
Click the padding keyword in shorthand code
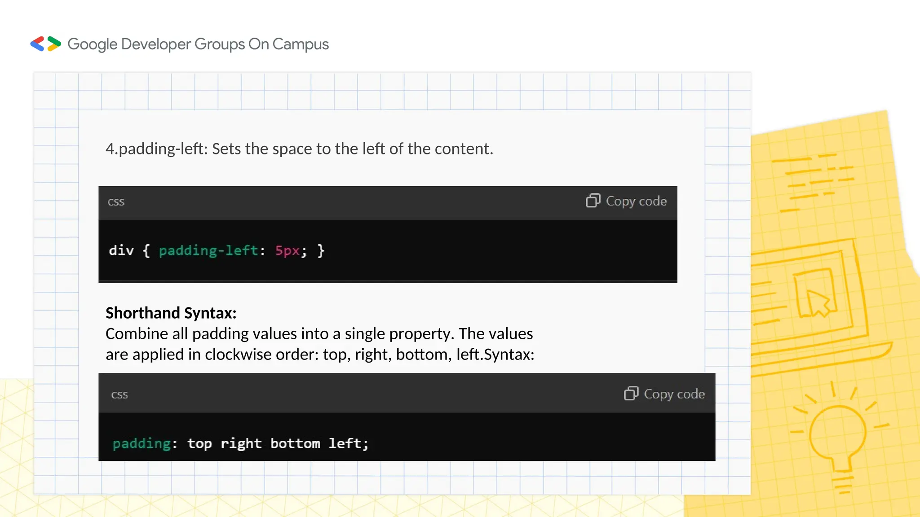142,443
